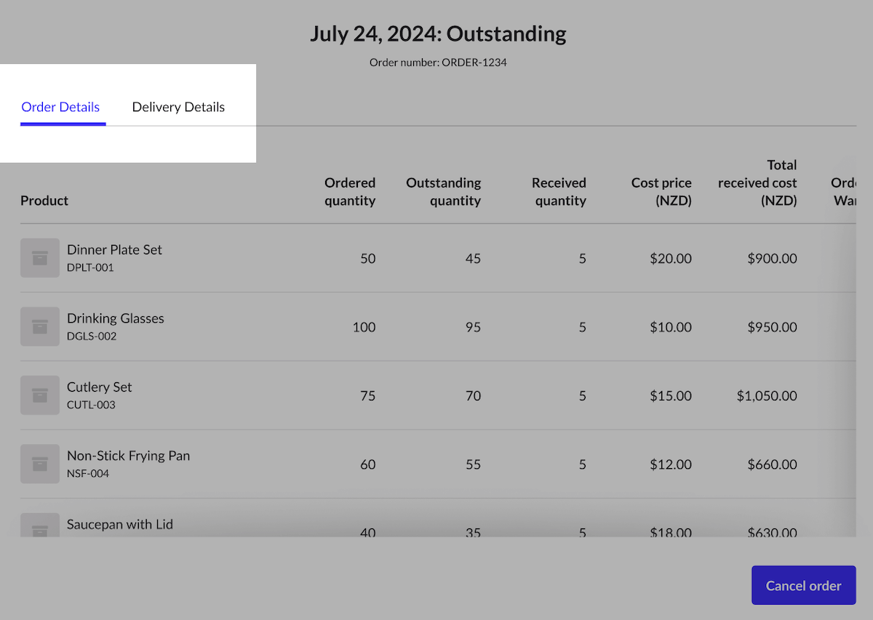This screenshot has width=873, height=620.
Task: Click the Non-Stick Frying Pan product name
Action: [128, 456]
